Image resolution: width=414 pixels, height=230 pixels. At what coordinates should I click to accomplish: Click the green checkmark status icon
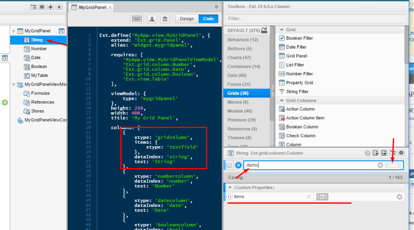[x=5, y=102]
